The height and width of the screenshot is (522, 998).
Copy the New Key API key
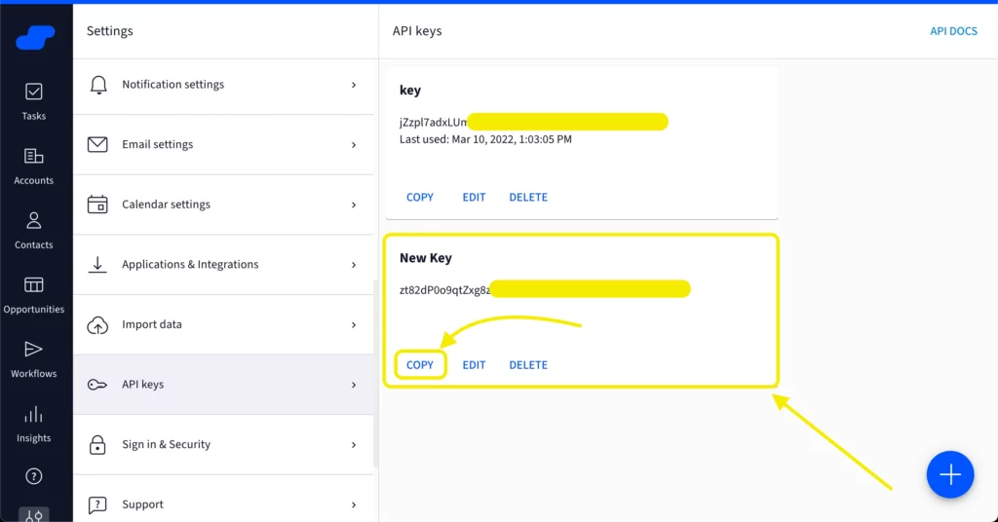click(420, 365)
